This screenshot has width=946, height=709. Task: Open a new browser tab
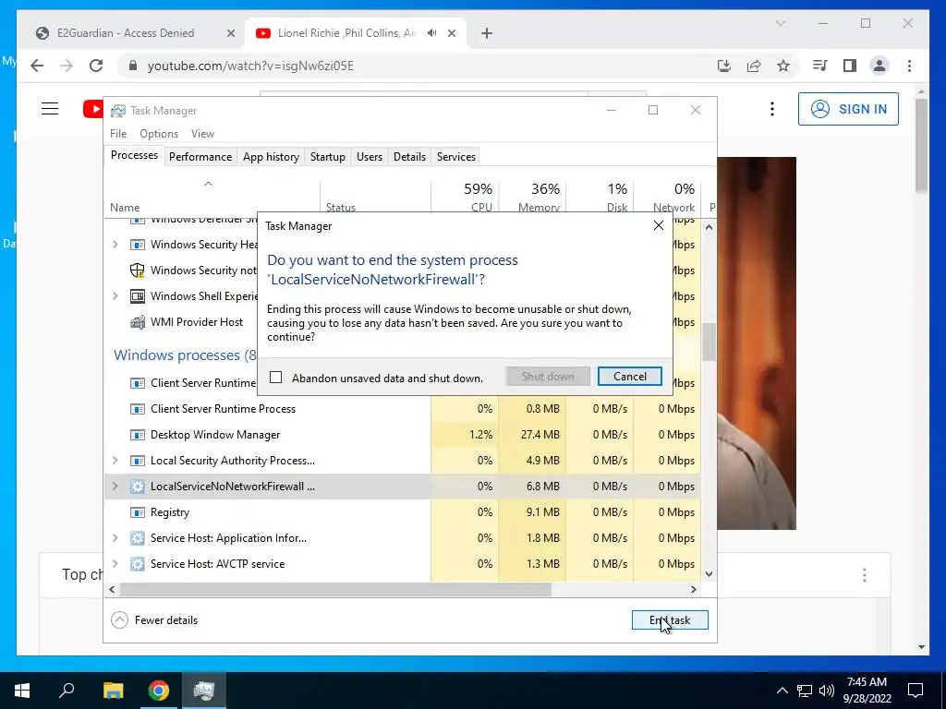coord(487,34)
